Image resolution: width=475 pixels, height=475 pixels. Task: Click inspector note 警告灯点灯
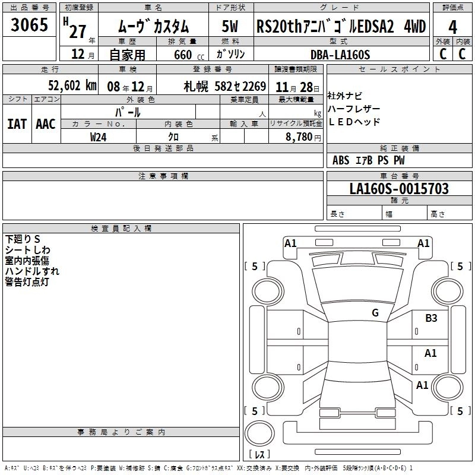tap(27, 281)
